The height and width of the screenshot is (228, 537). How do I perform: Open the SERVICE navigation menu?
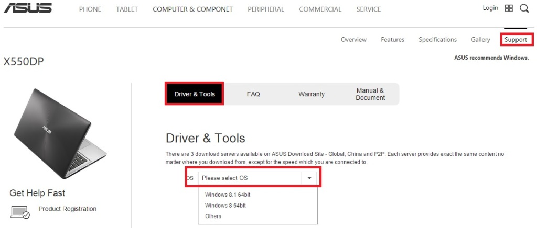pos(369,9)
